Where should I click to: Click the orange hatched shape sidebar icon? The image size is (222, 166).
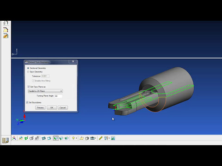coord(6,36)
